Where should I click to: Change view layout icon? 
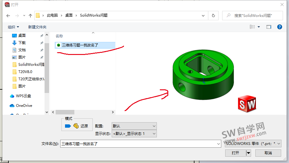coord(252,27)
